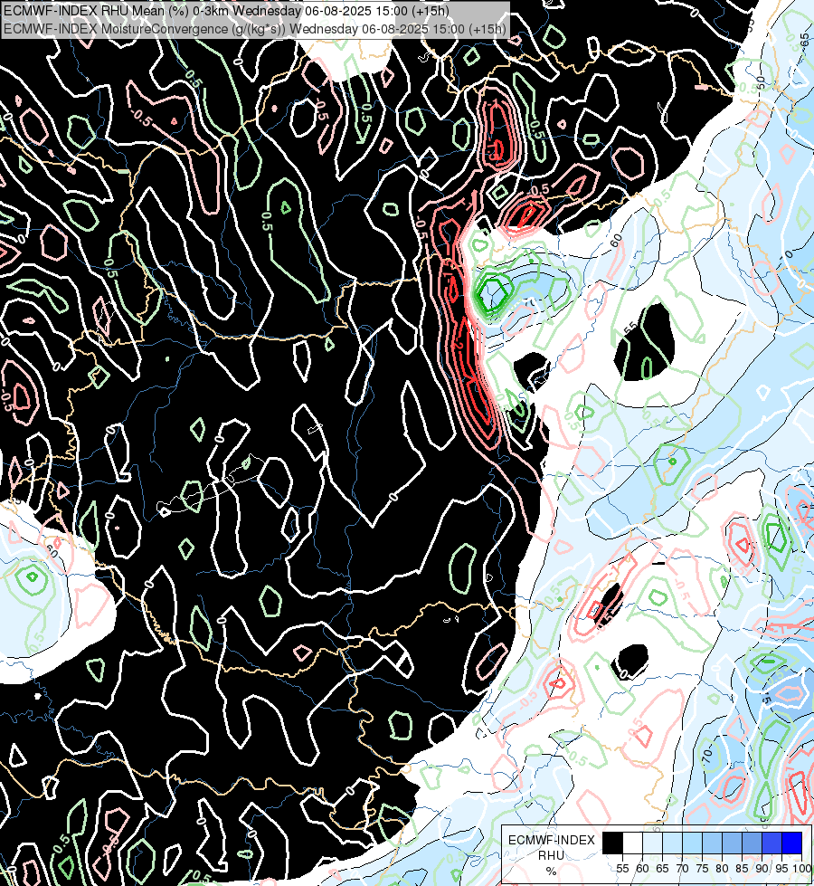814x886 pixels.
Task: Choose the legend swatch between 85 and 90
Action: (752, 843)
